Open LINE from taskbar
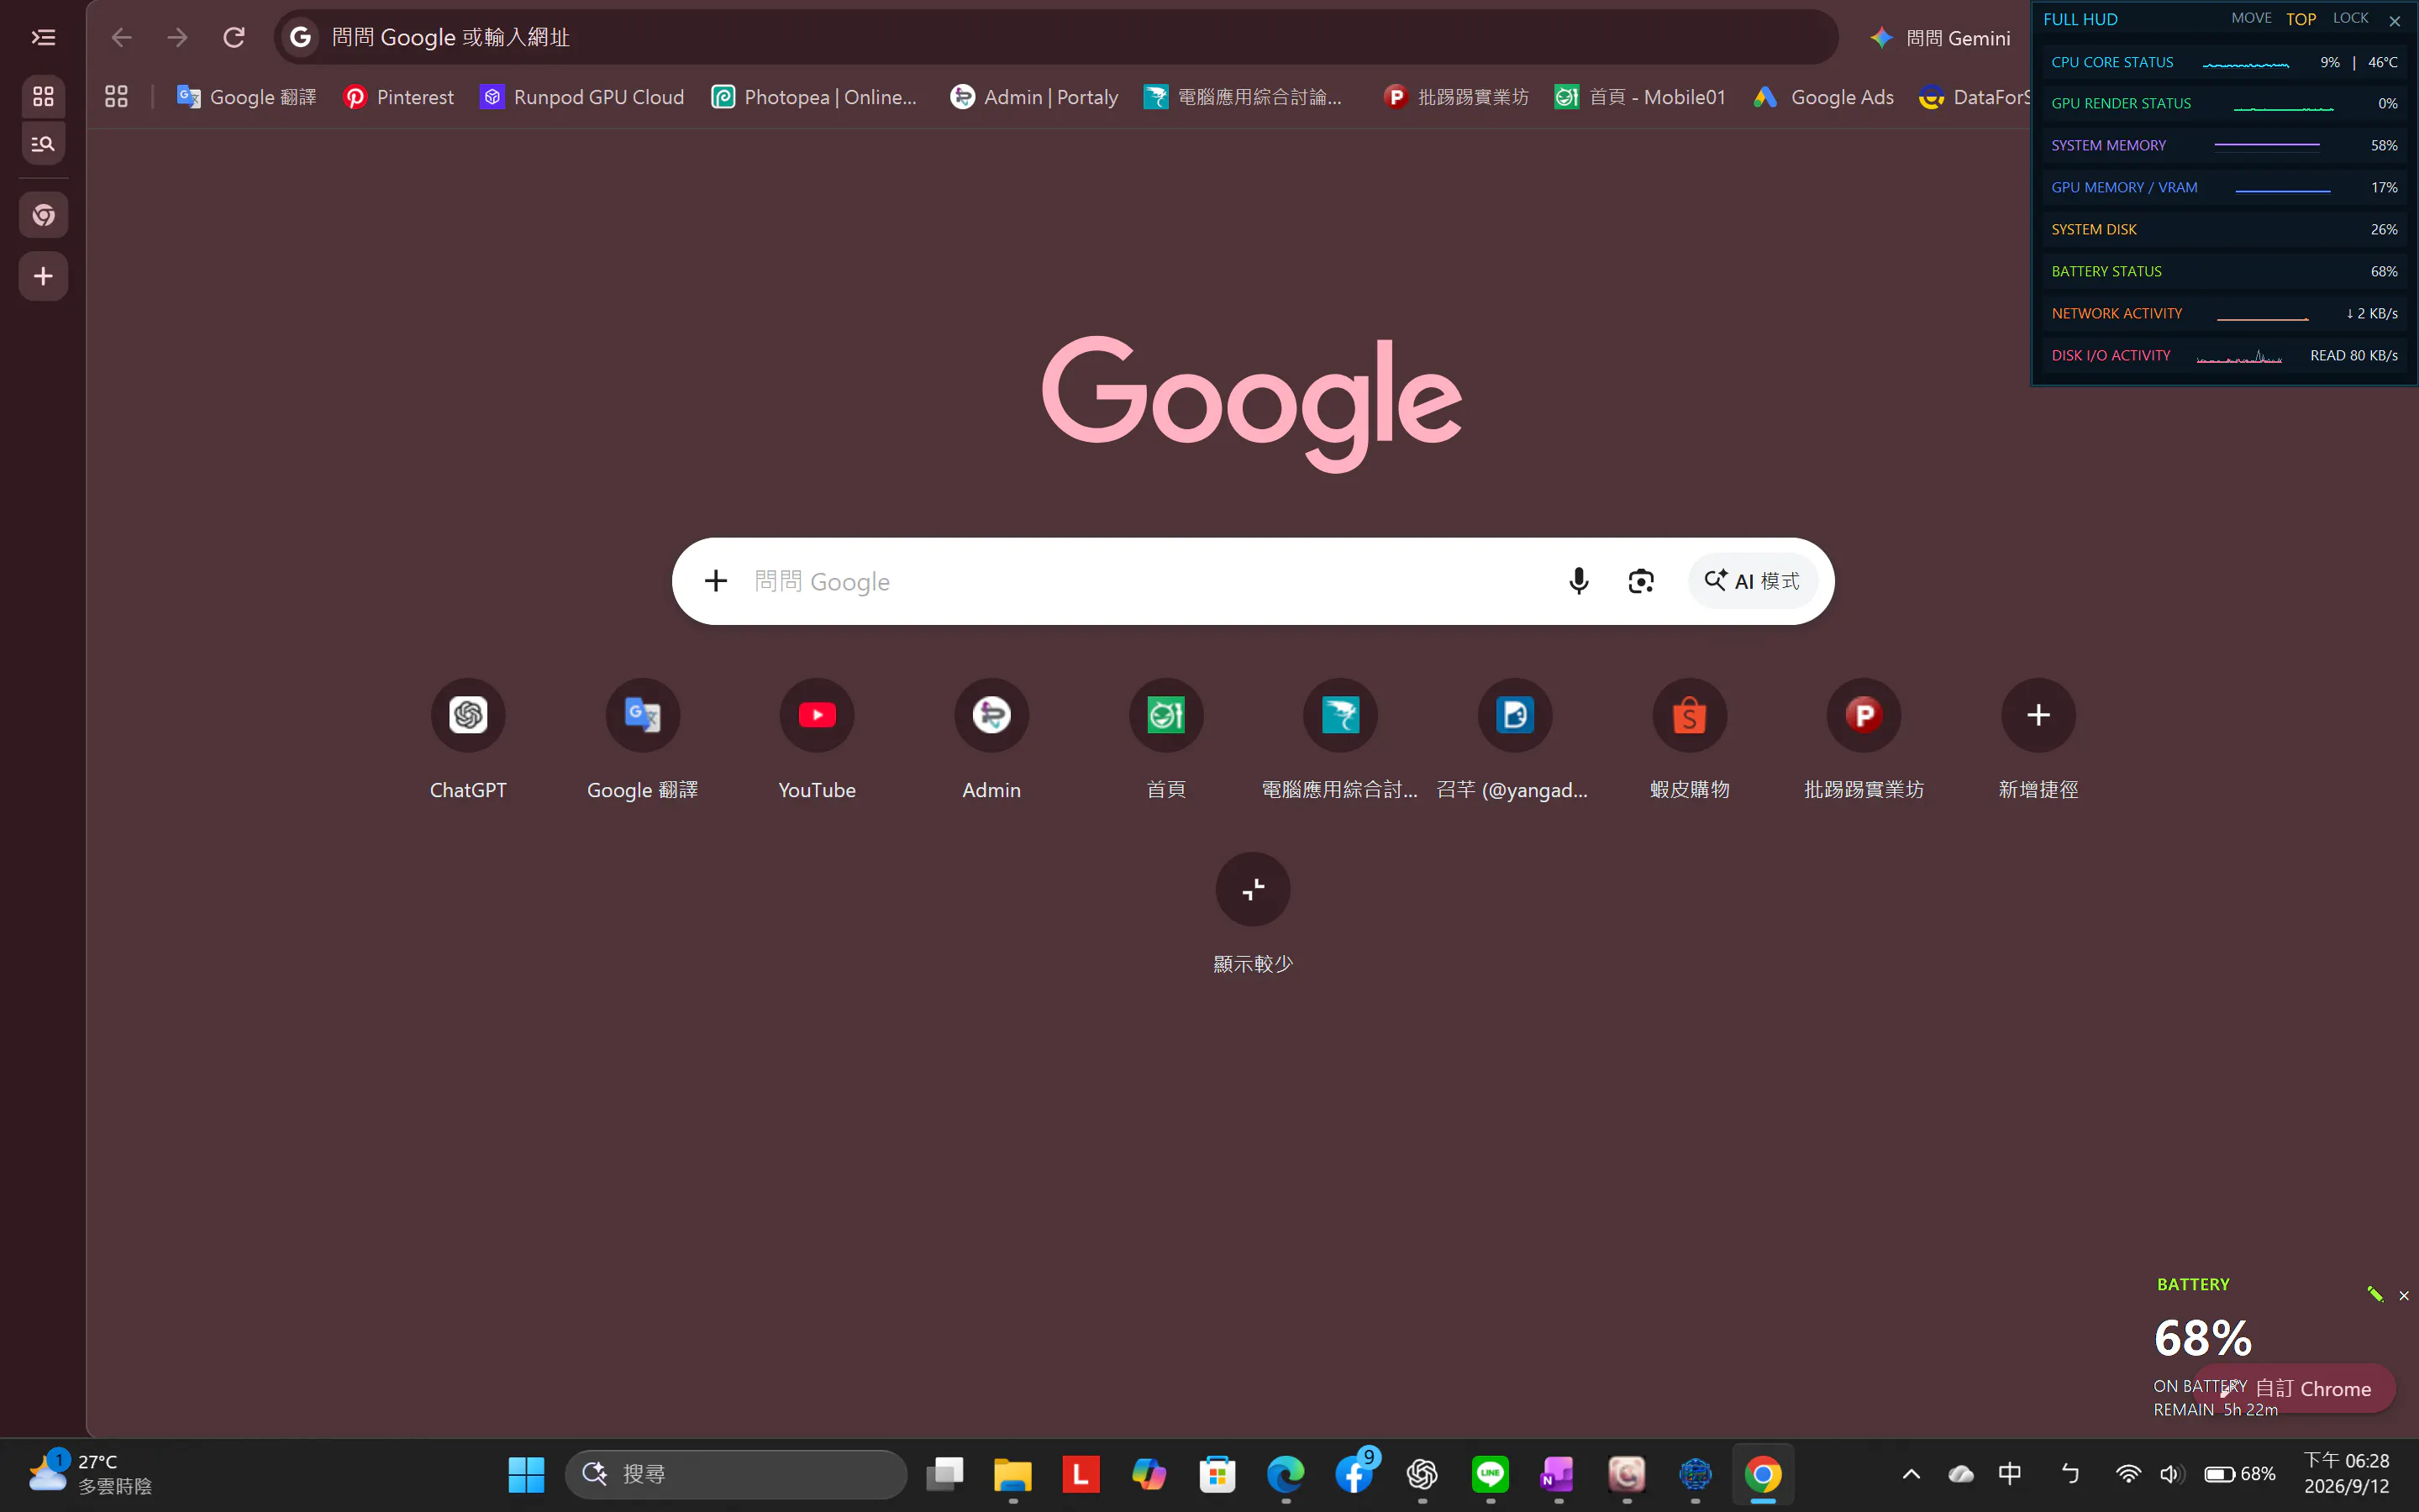 [x=1490, y=1473]
